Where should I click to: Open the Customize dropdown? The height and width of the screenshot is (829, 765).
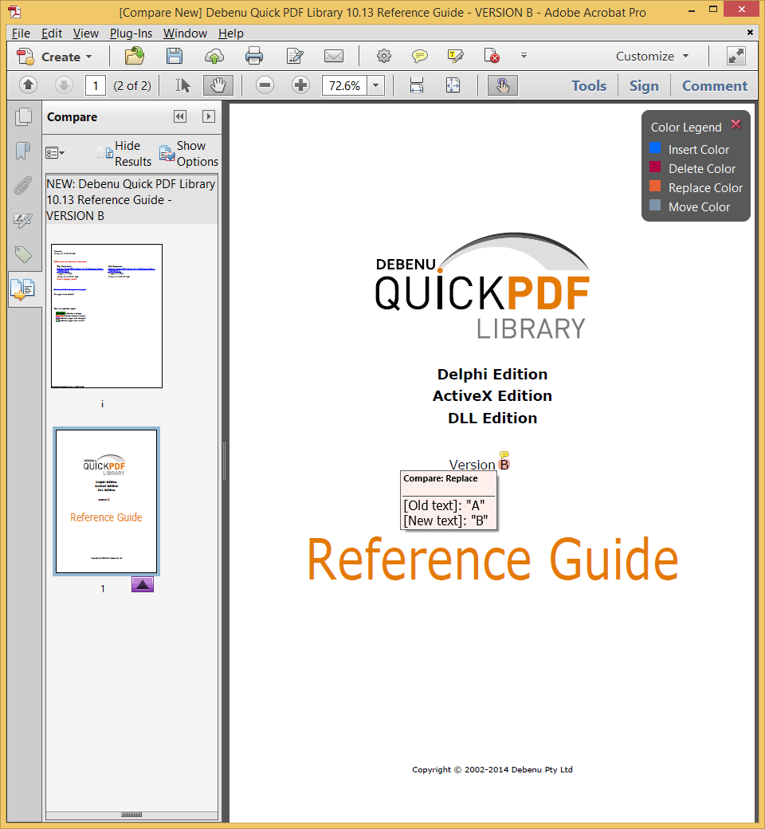click(652, 56)
